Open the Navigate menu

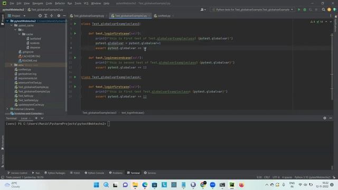coord(37,3)
